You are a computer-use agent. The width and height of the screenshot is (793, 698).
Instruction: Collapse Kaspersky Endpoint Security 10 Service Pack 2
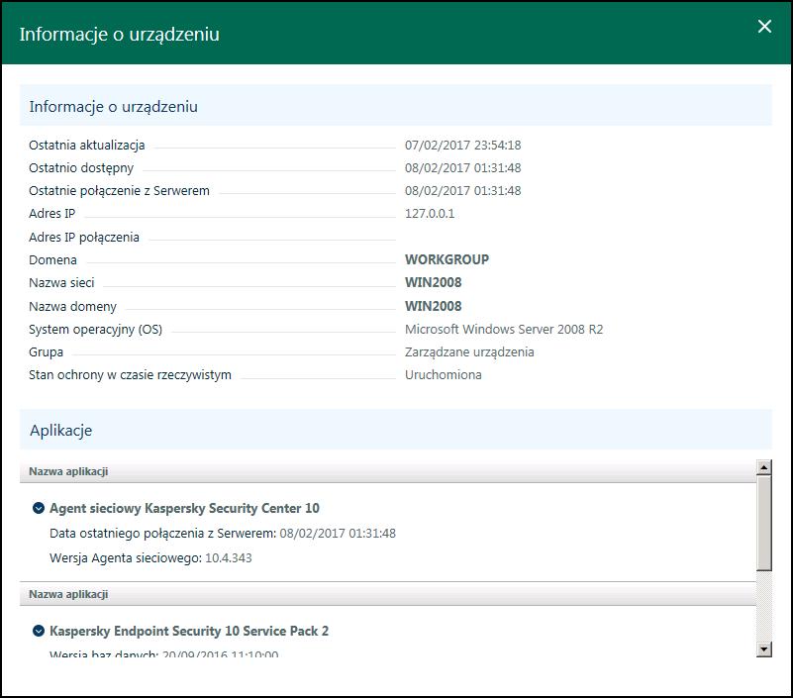[39, 631]
